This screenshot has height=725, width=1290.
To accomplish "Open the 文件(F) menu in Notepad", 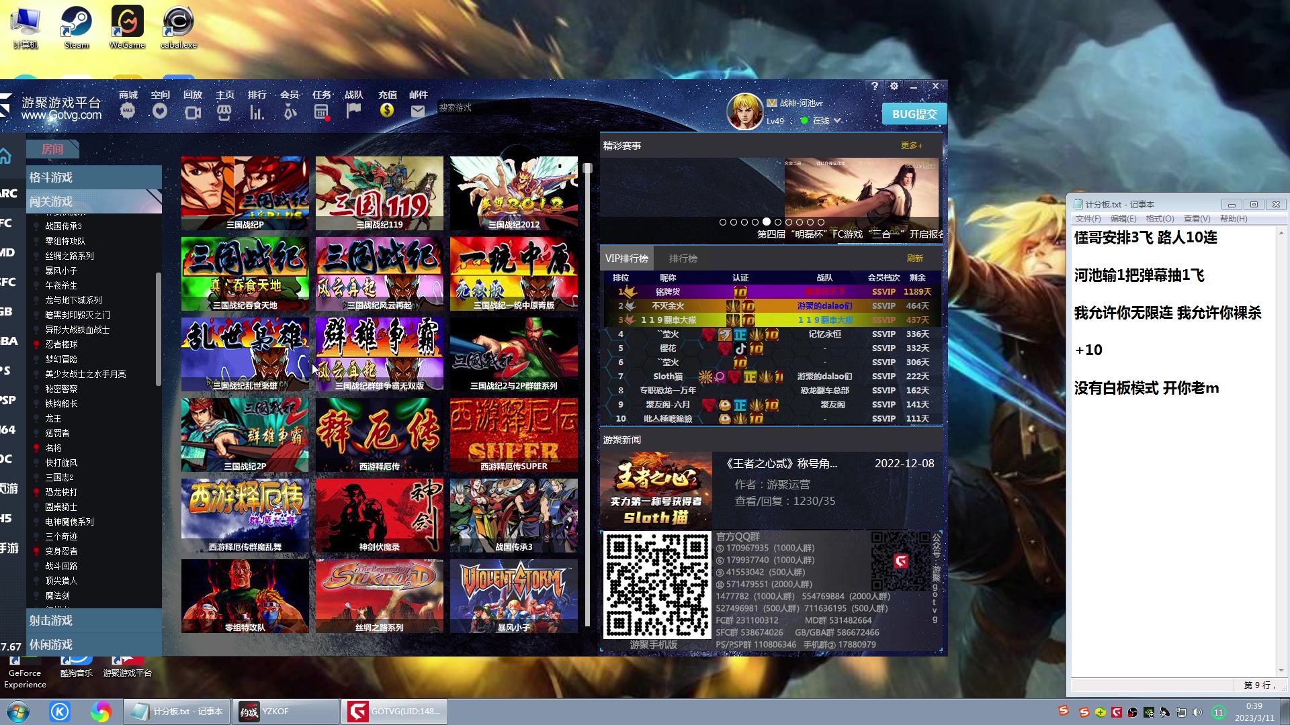I will pyautogui.click(x=1088, y=219).
